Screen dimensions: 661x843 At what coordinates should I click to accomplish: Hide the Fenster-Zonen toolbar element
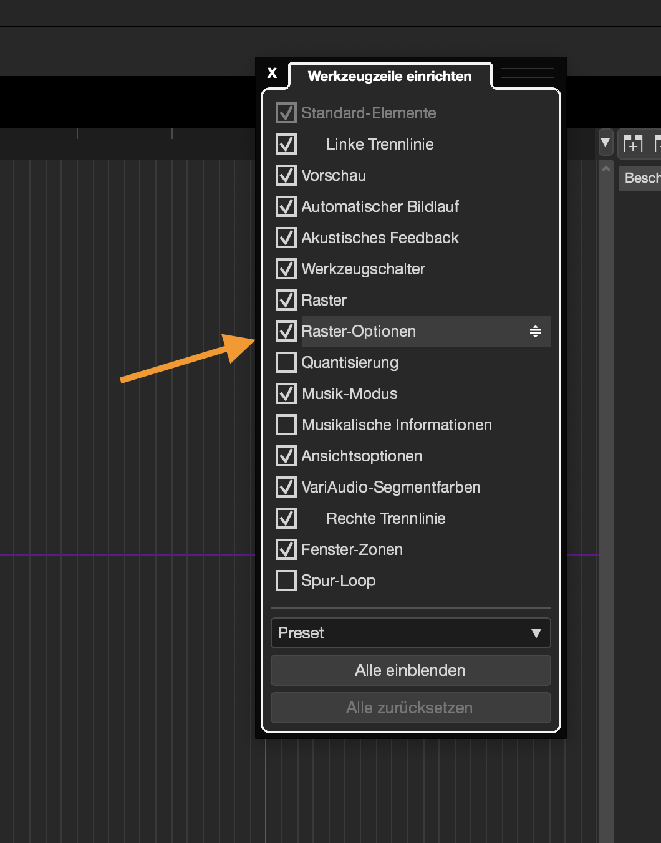tap(286, 549)
